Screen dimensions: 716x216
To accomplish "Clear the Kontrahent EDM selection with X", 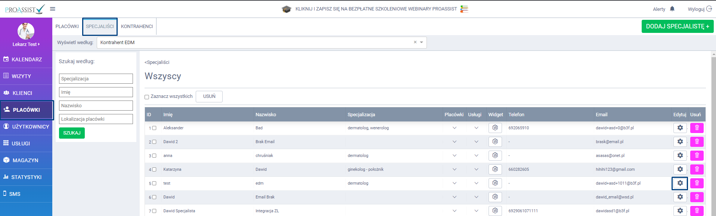I will (415, 42).
